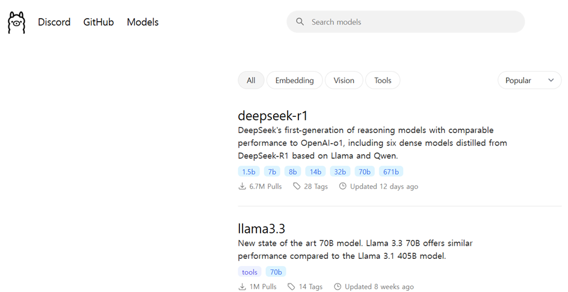Open the GitHub link
The height and width of the screenshot is (292, 568).
(x=99, y=22)
